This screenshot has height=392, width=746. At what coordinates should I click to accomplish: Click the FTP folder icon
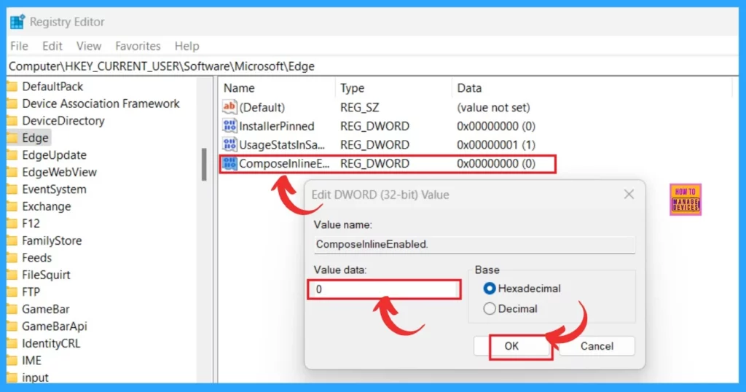coord(12,292)
